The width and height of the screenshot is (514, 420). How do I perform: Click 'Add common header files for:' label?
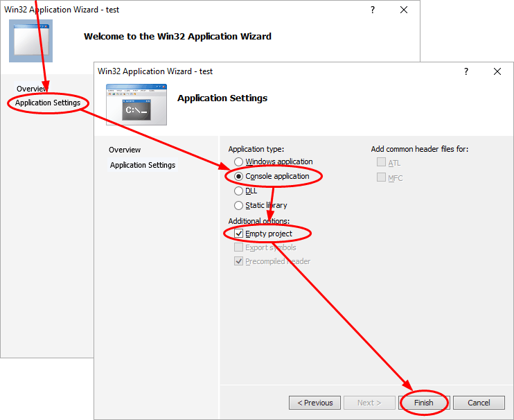tap(420, 149)
